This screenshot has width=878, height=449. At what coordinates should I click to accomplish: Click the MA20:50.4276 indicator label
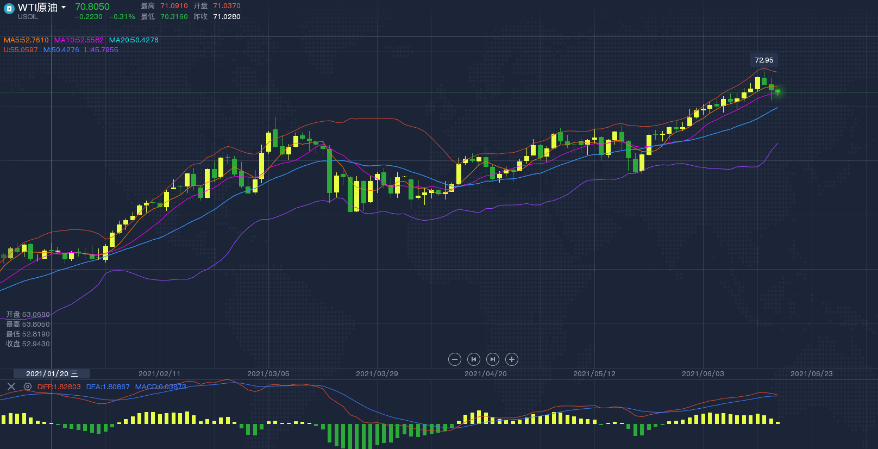click(134, 40)
